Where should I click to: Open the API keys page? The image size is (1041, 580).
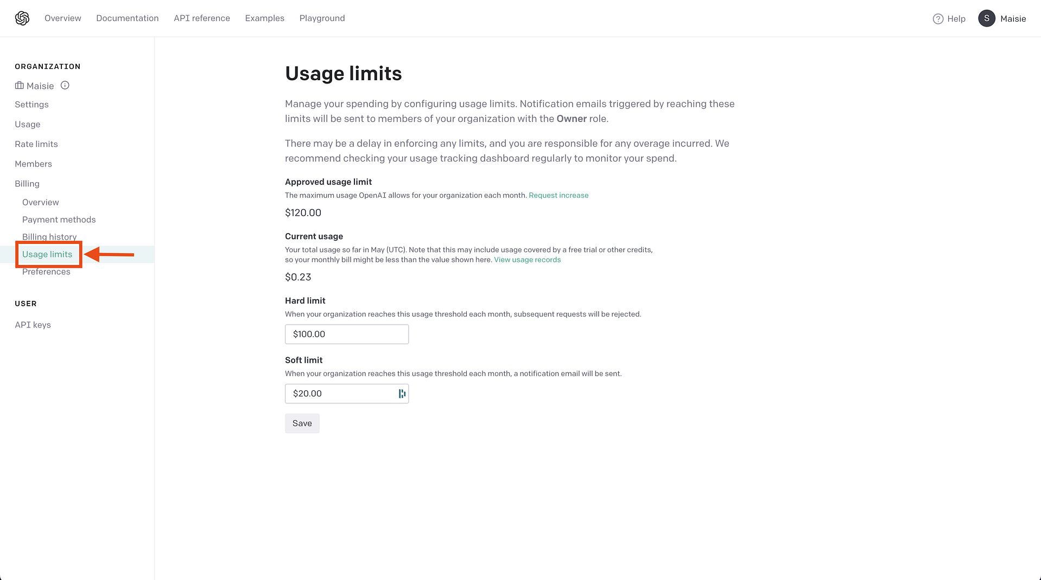pos(33,325)
